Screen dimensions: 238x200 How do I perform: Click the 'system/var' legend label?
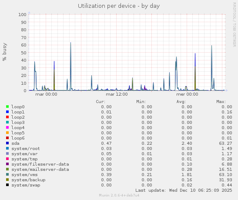24,154
